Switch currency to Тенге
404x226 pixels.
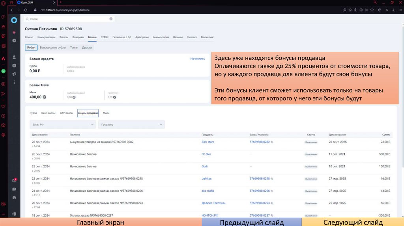pyautogui.click(x=74, y=48)
